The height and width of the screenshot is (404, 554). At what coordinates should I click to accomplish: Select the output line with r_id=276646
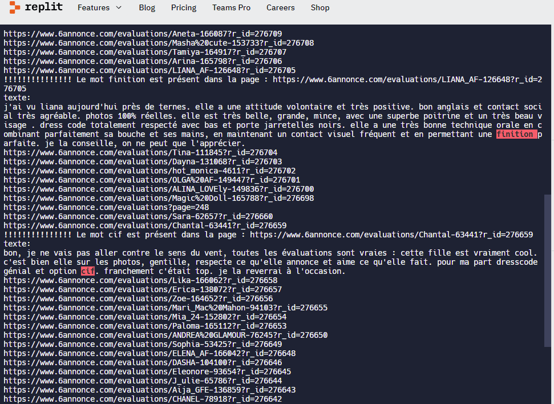(143, 363)
